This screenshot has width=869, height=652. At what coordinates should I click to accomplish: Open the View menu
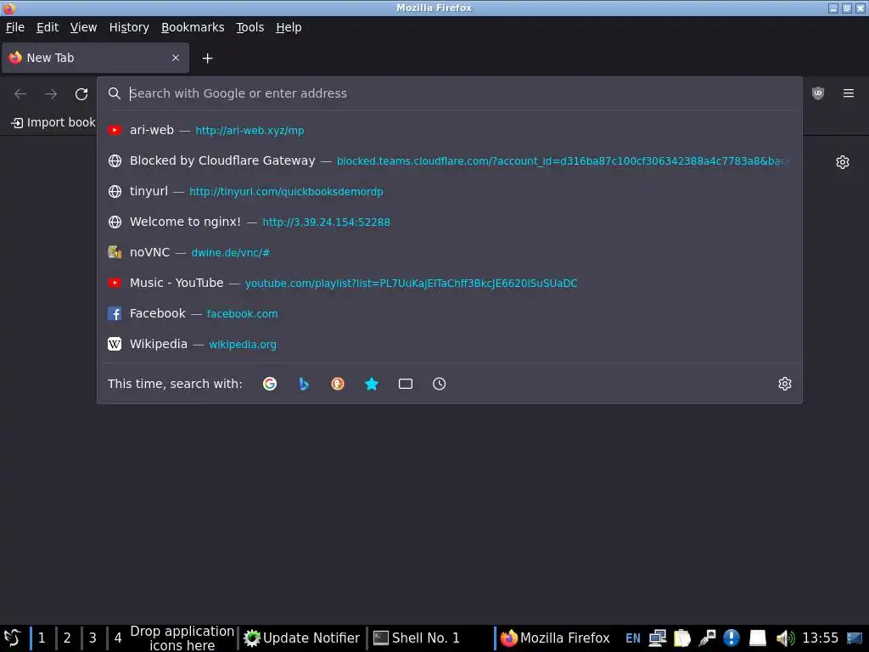click(x=83, y=27)
